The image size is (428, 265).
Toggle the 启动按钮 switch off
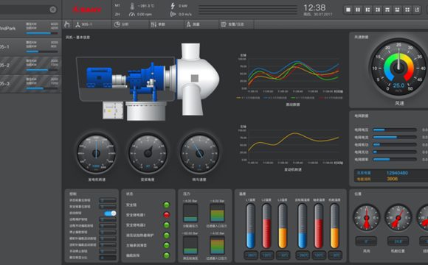pyautogui.click(x=110, y=213)
